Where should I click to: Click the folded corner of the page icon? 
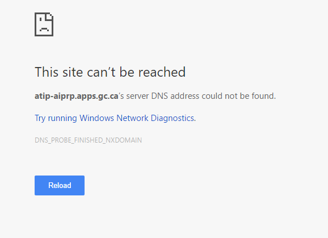[x=49, y=16]
